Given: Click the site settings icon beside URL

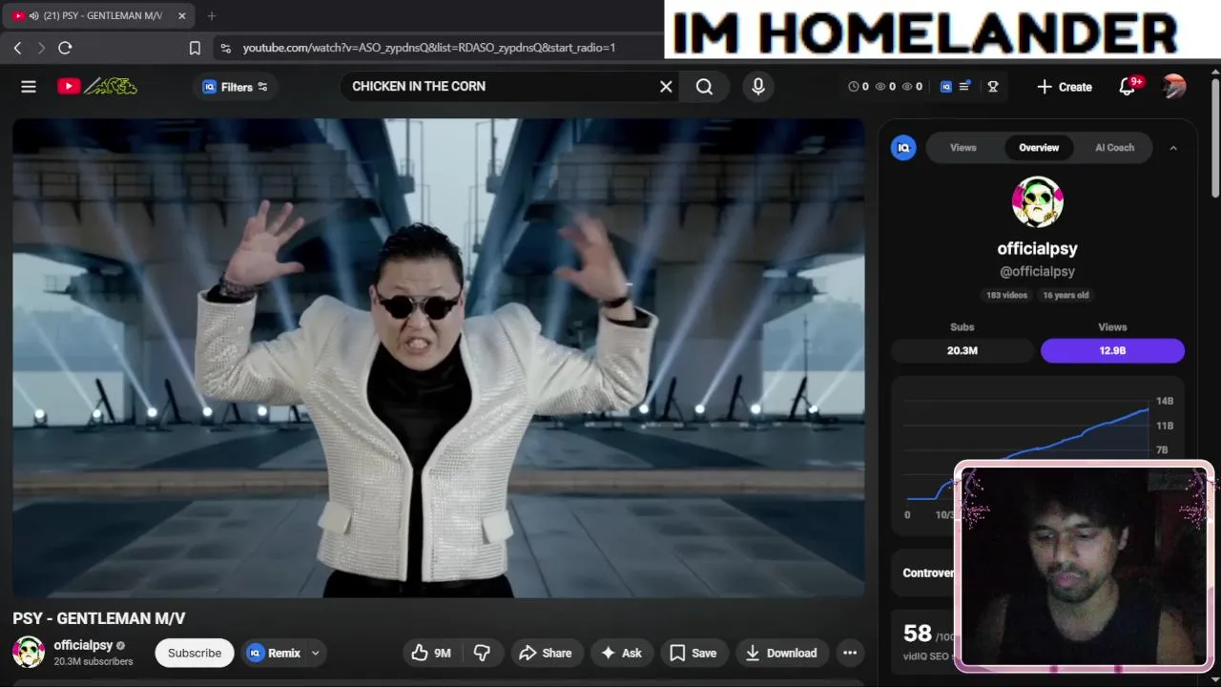Looking at the screenshot, I should coord(225,48).
